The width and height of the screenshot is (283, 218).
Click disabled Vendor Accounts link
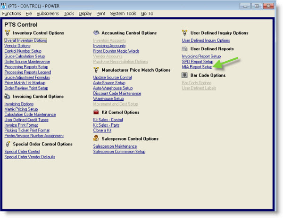tap(108, 56)
